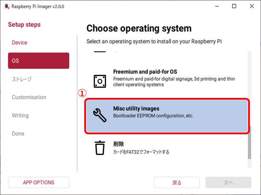Select the Writing step in sidebar
261x195 pixels.
tap(20, 115)
